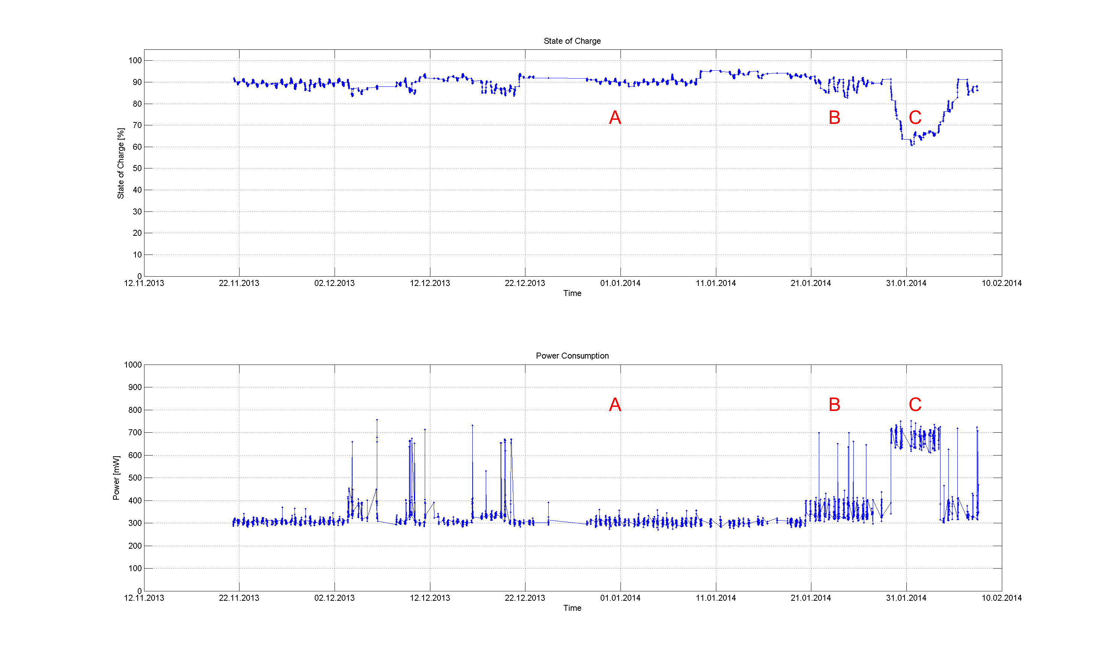Click the 90 tick on State of Charge axis
This screenshot has height=664, width=1107.
coord(137,82)
